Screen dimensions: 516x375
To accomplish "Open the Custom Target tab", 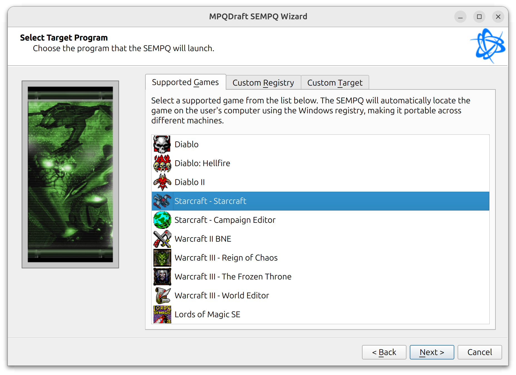I will click(x=335, y=82).
